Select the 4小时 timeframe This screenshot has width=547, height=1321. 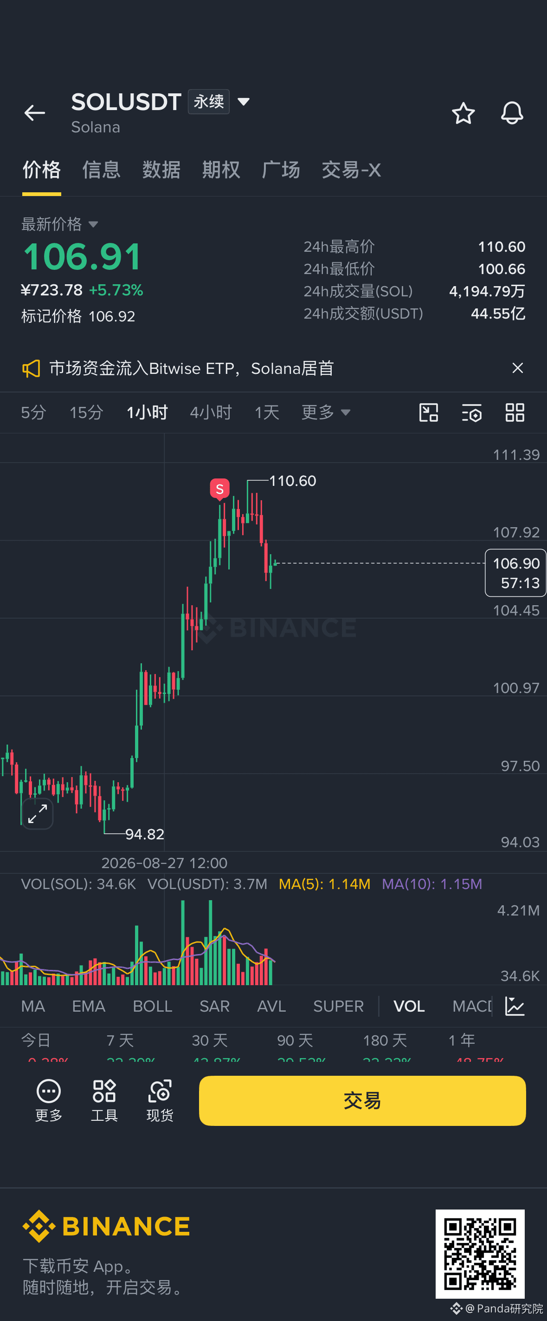(x=211, y=412)
